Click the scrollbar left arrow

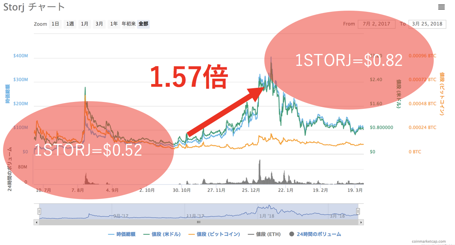coord(36,222)
